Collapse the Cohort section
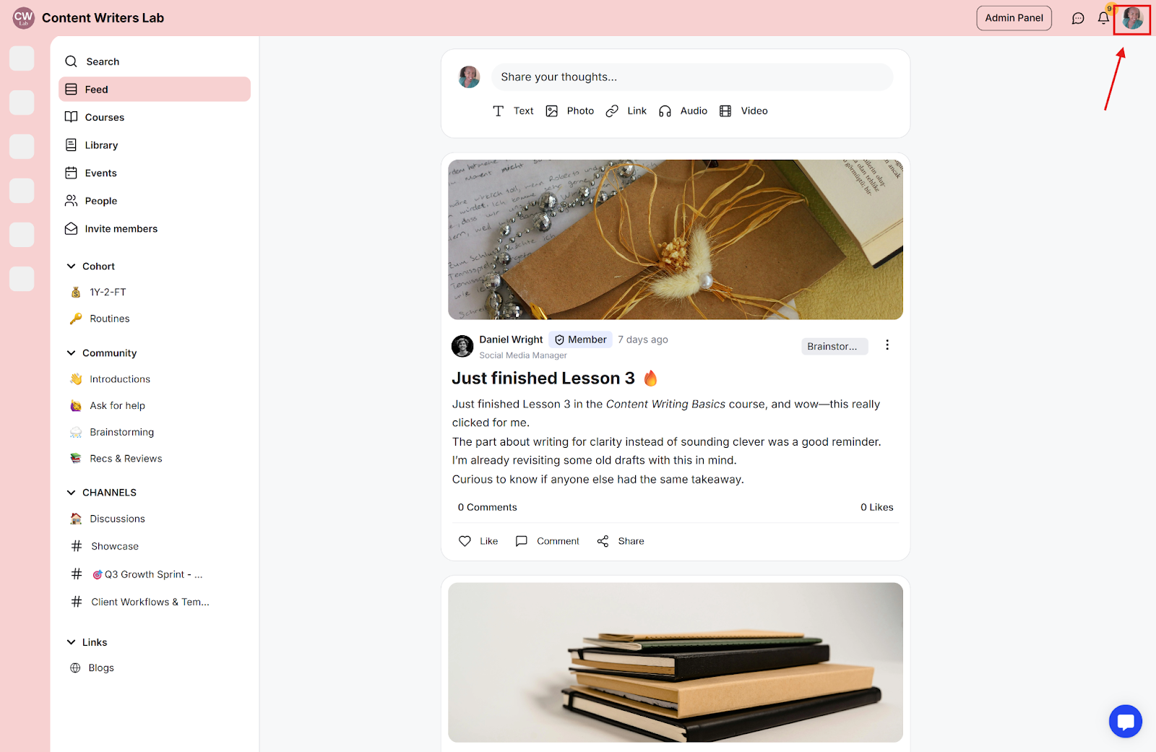Image resolution: width=1156 pixels, height=752 pixels. 71,267
